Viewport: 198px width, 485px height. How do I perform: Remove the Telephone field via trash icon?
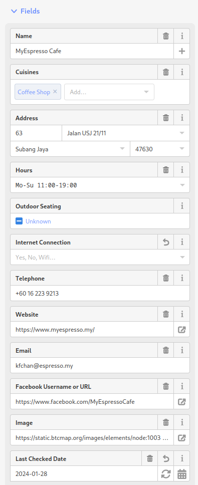coord(166,279)
